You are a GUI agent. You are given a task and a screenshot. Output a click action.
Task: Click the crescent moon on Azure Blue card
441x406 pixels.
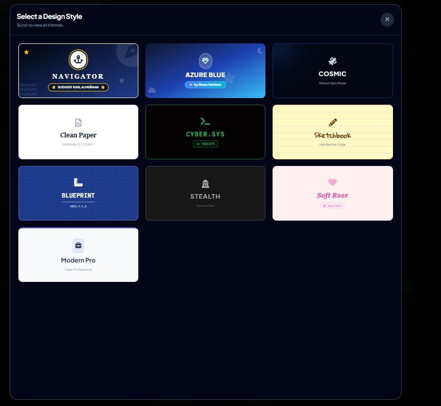click(x=260, y=51)
